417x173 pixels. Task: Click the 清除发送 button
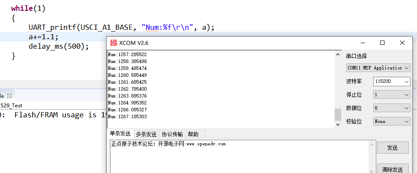[393, 169]
